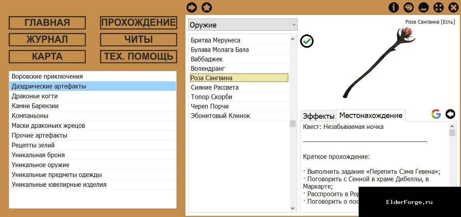Choose Бритва Мерунеса from weapon list
Viewport: 461px width, 217px height.
[x=239, y=40]
